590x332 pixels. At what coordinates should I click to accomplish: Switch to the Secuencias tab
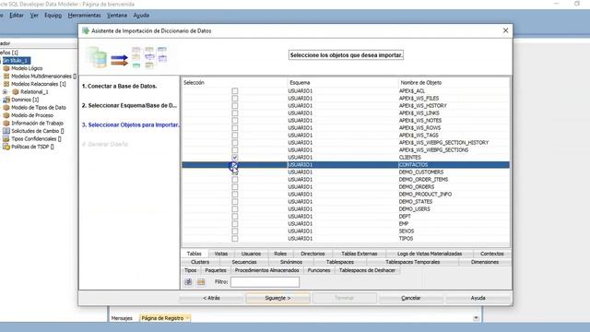tap(244, 262)
